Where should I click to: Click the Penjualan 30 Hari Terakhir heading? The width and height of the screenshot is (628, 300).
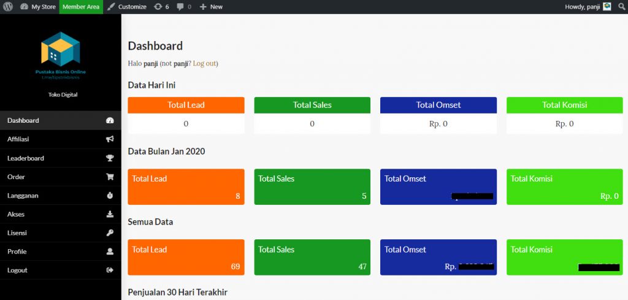pyautogui.click(x=177, y=293)
